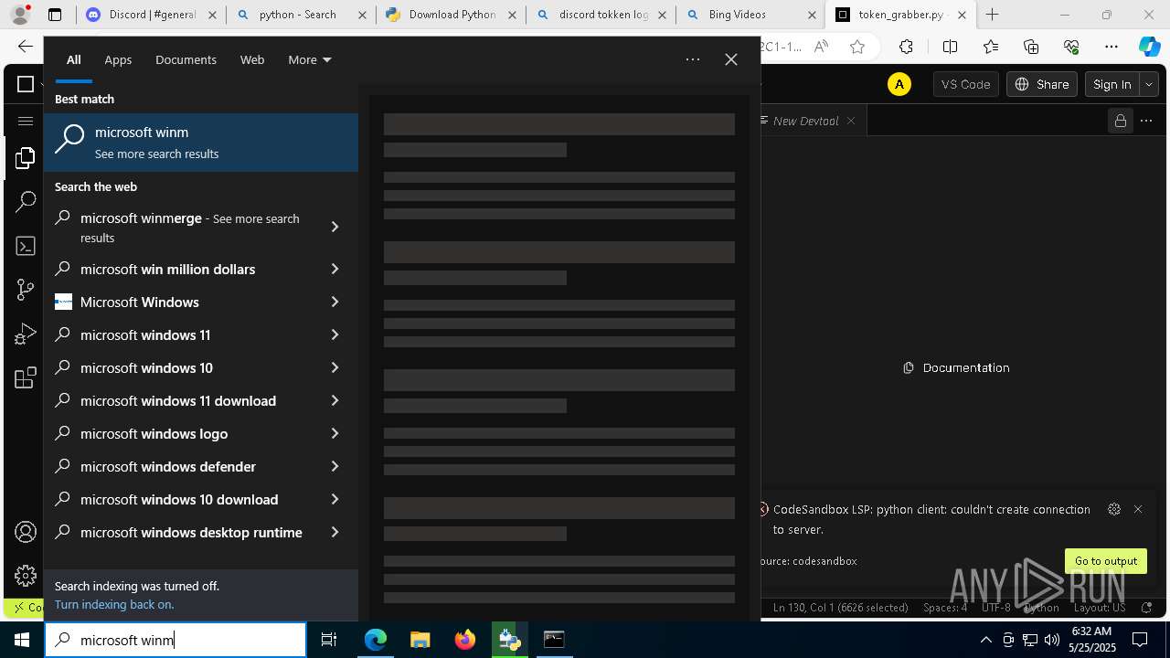
Task: Close the Windows search panel
Action: click(731, 59)
